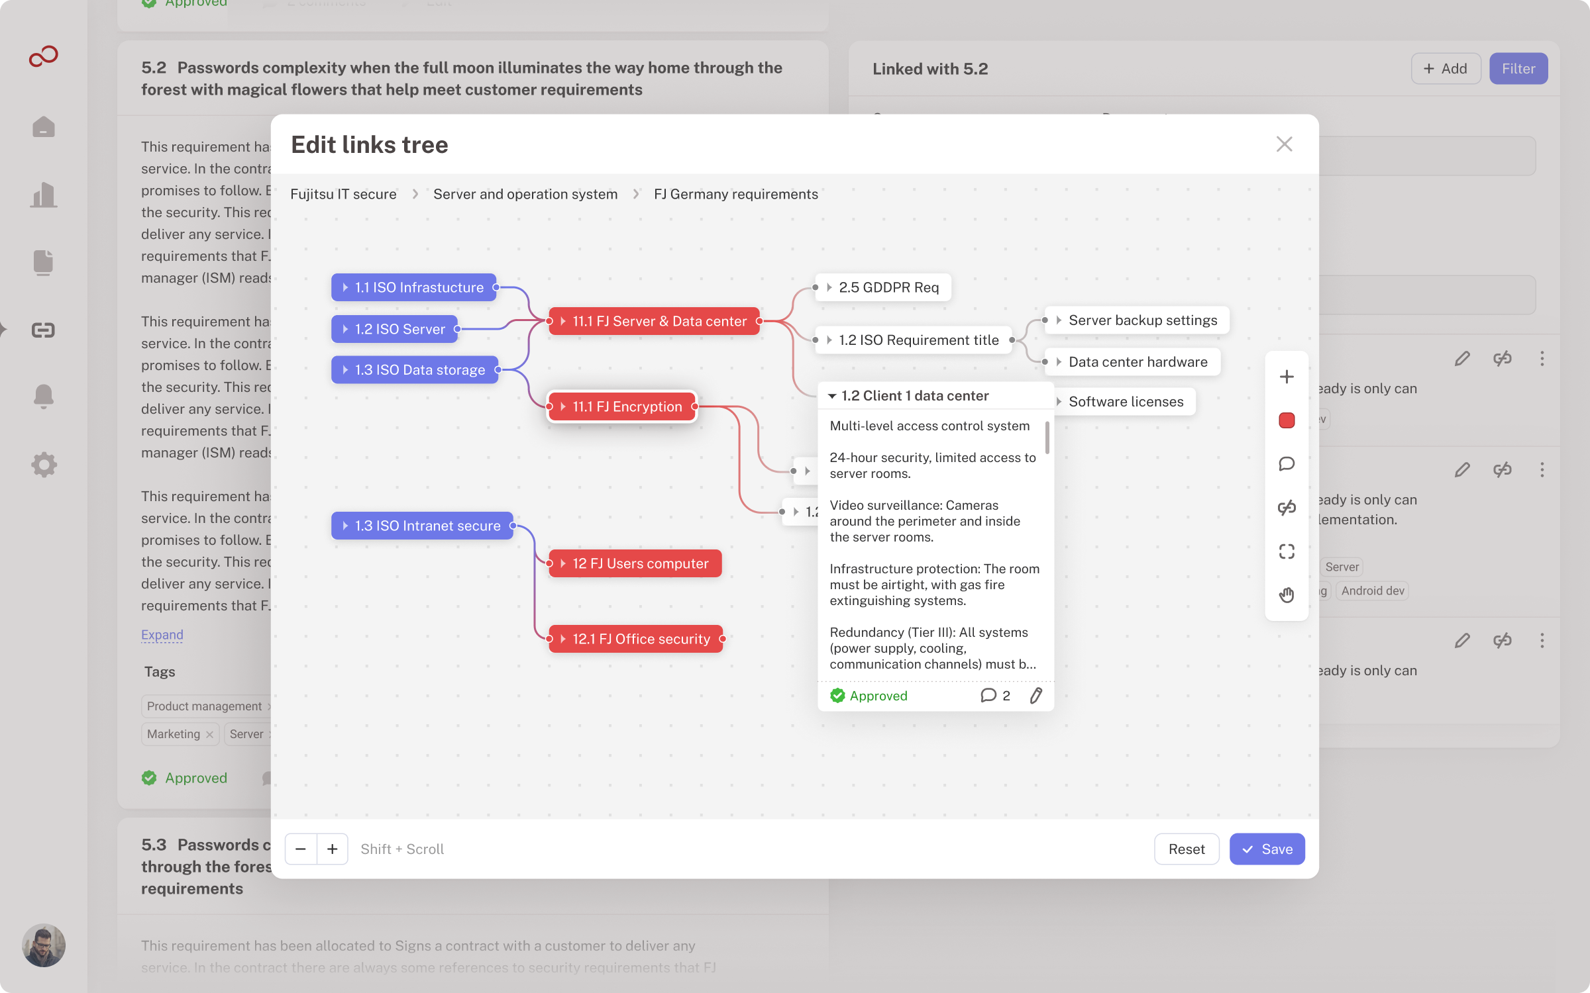Click the Reset button

(x=1186, y=849)
